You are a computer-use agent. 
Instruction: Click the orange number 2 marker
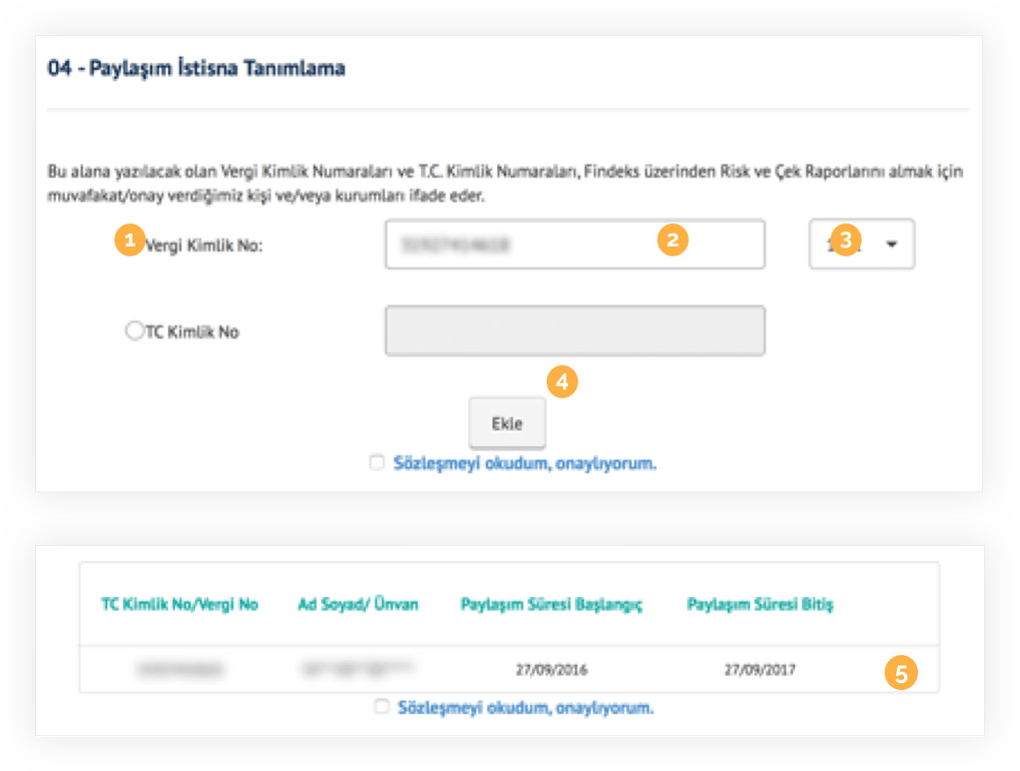pyautogui.click(x=673, y=240)
